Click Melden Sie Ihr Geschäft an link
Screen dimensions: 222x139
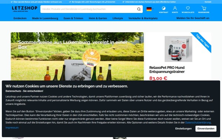point(193,18)
